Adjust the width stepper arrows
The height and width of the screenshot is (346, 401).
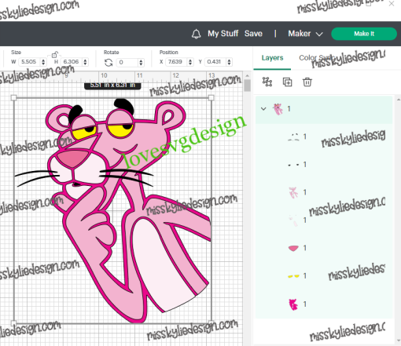pos(43,62)
